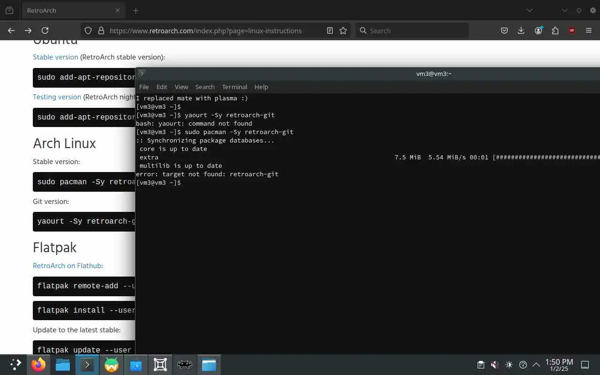Image resolution: width=600 pixels, height=375 pixels.
Task: Click the terminal window title bar icon
Action: pos(142,73)
